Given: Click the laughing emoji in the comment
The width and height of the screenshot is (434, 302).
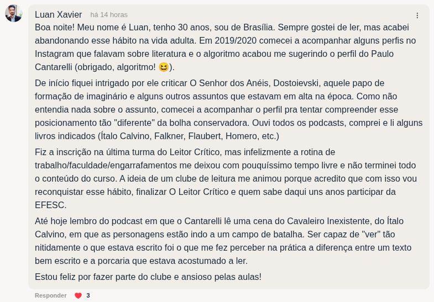Looking at the screenshot, I should click(164, 67).
